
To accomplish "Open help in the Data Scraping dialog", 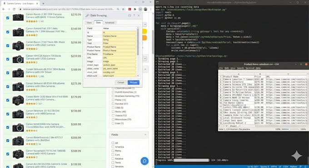I will (x=134, y=15).
